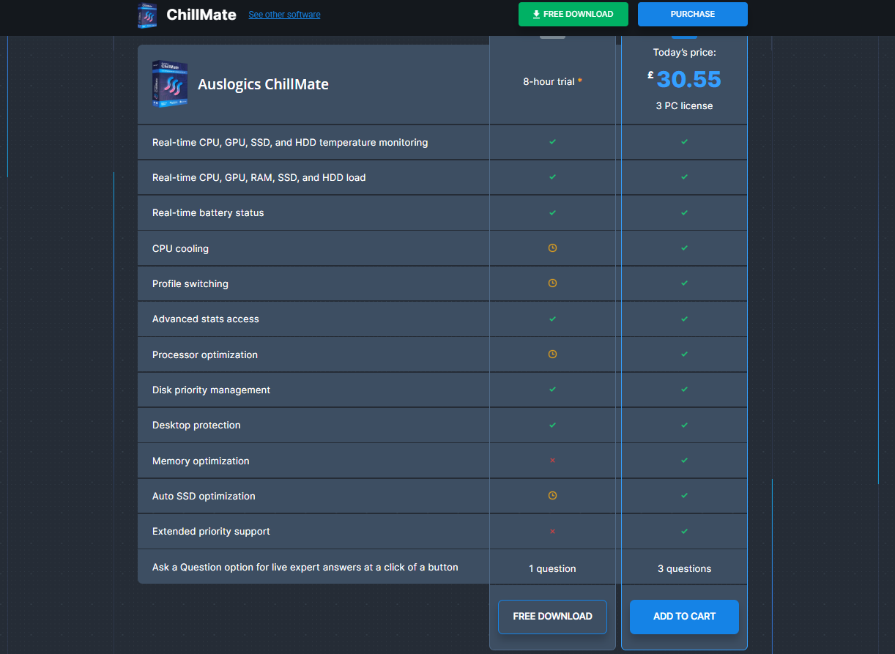895x654 pixels.
Task: Click the ChillMate box icon in header
Action: tap(147, 15)
